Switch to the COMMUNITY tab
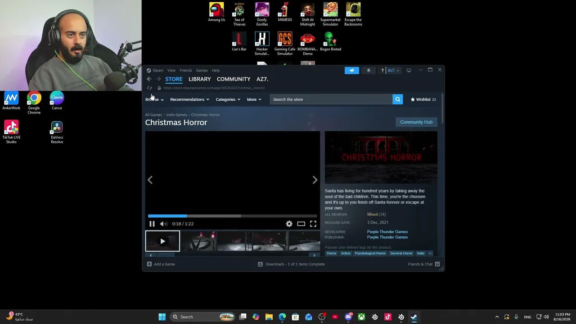The height and width of the screenshot is (324, 576). click(234, 79)
